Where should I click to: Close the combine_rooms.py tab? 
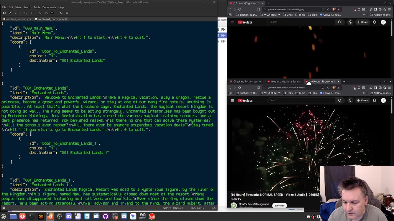click(x=30, y=19)
